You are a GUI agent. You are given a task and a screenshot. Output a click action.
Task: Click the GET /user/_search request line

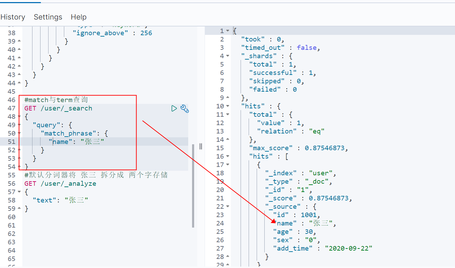pyautogui.click(x=58, y=108)
